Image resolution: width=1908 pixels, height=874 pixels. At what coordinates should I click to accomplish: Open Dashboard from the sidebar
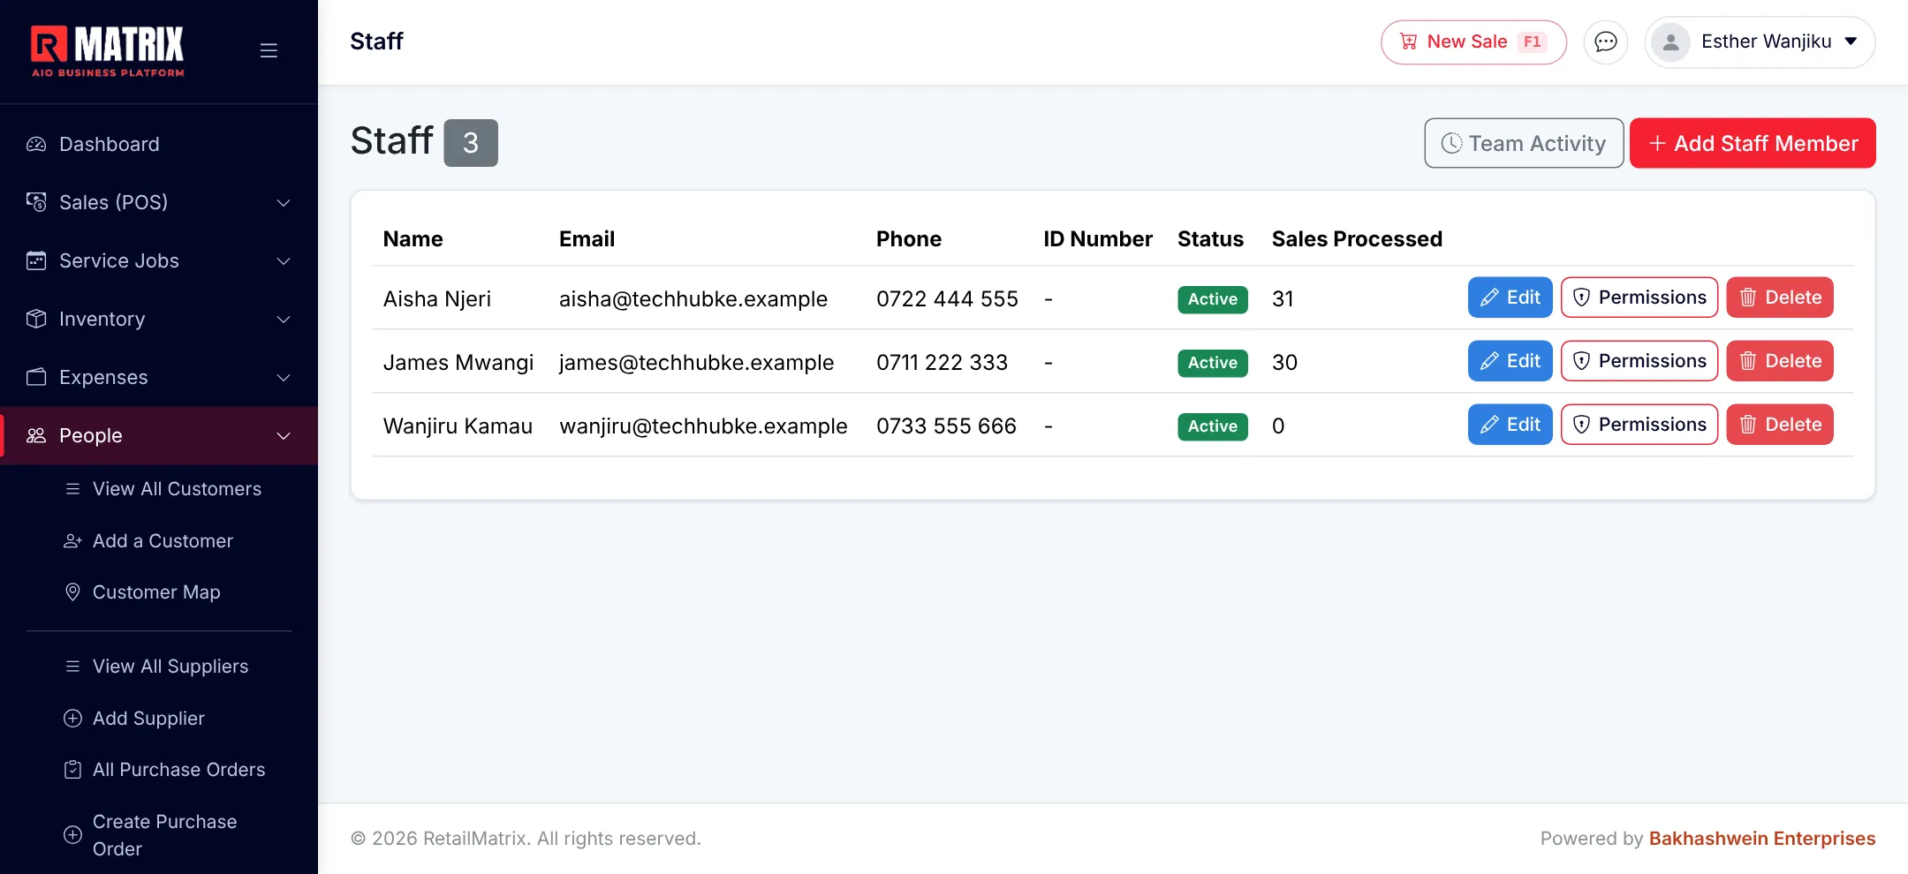(159, 144)
